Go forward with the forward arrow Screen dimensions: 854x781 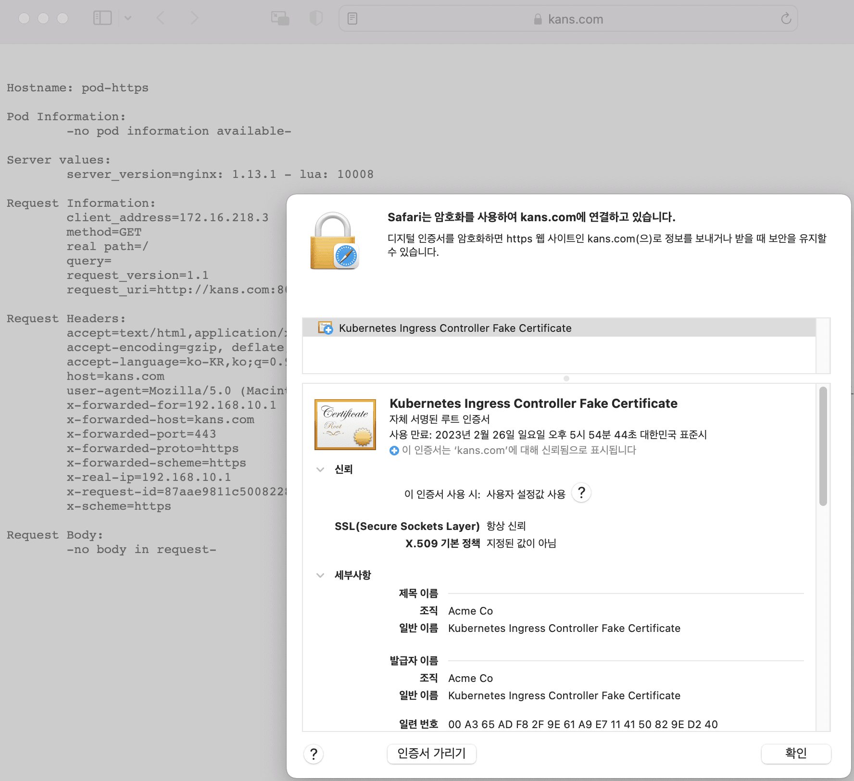tap(194, 18)
